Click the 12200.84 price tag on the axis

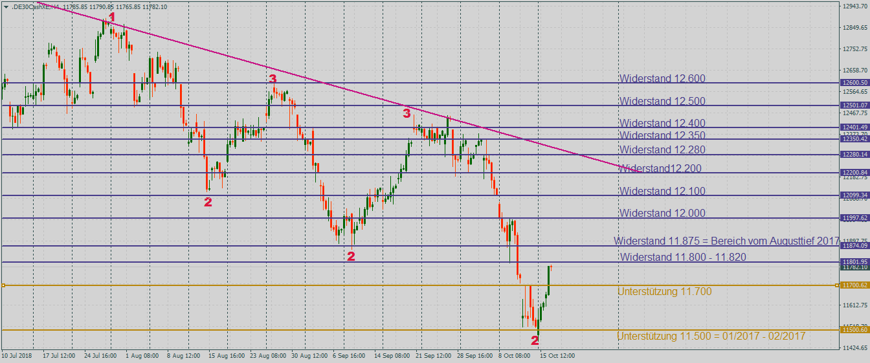pyautogui.click(x=854, y=173)
